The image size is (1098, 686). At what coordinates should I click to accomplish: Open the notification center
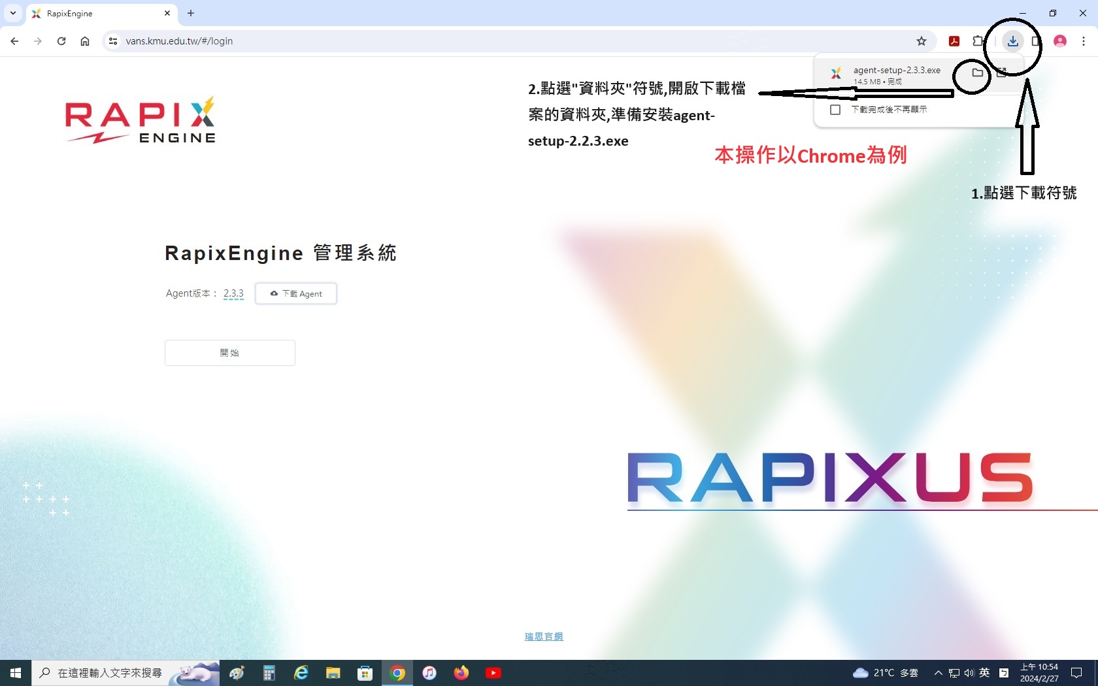1076,673
